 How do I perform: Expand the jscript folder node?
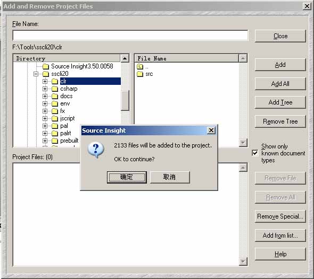(x=45, y=118)
